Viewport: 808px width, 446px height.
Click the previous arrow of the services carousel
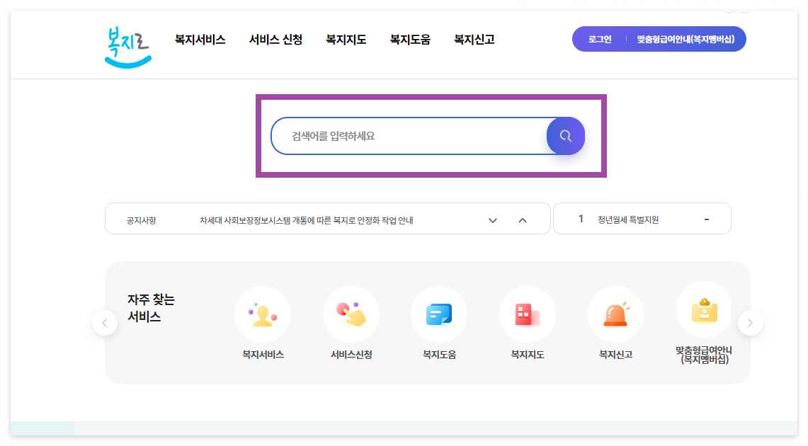pos(105,322)
